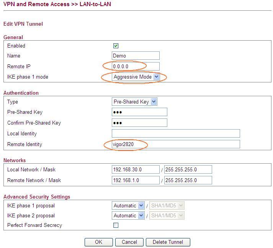Click the OK button
The height and width of the screenshot is (248, 273).
pos(99,242)
